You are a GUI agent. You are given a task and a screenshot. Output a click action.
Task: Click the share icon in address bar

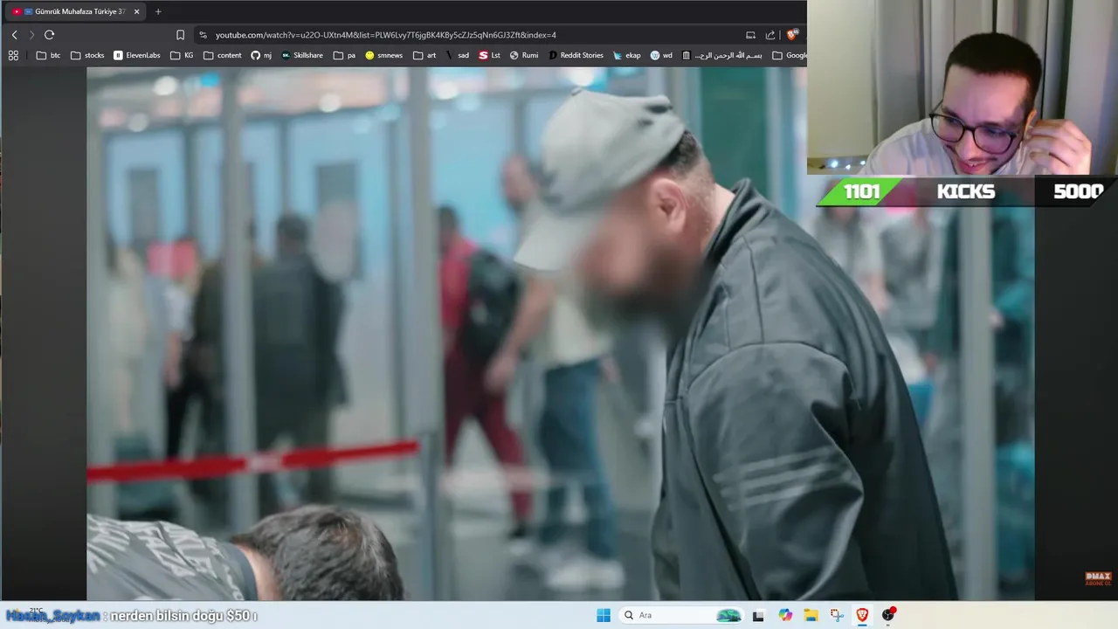(770, 35)
